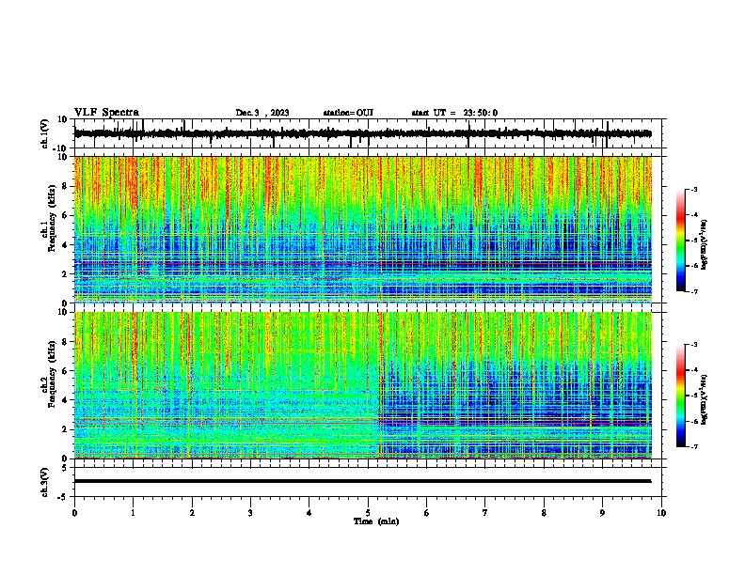Click the ch.1 voltage waveform trace

363,133
